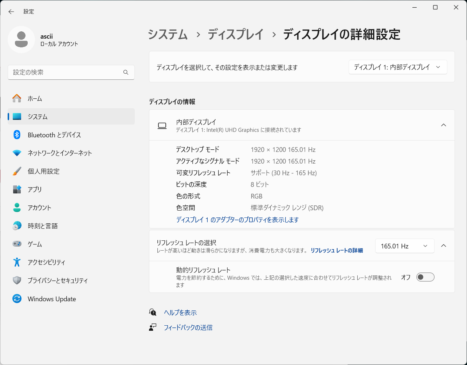Click the search magnifier icon in 設定の検索
This screenshot has height=365, width=467.
click(126, 72)
